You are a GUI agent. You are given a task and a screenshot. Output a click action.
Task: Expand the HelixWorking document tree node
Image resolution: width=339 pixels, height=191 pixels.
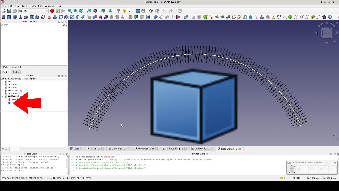point(2,90)
